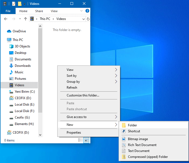Click the navigation pane scrollbar down arrow

click(40, 135)
